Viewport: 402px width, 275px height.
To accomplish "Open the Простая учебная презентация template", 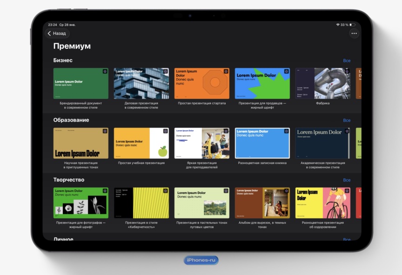I will pos(141,143).
